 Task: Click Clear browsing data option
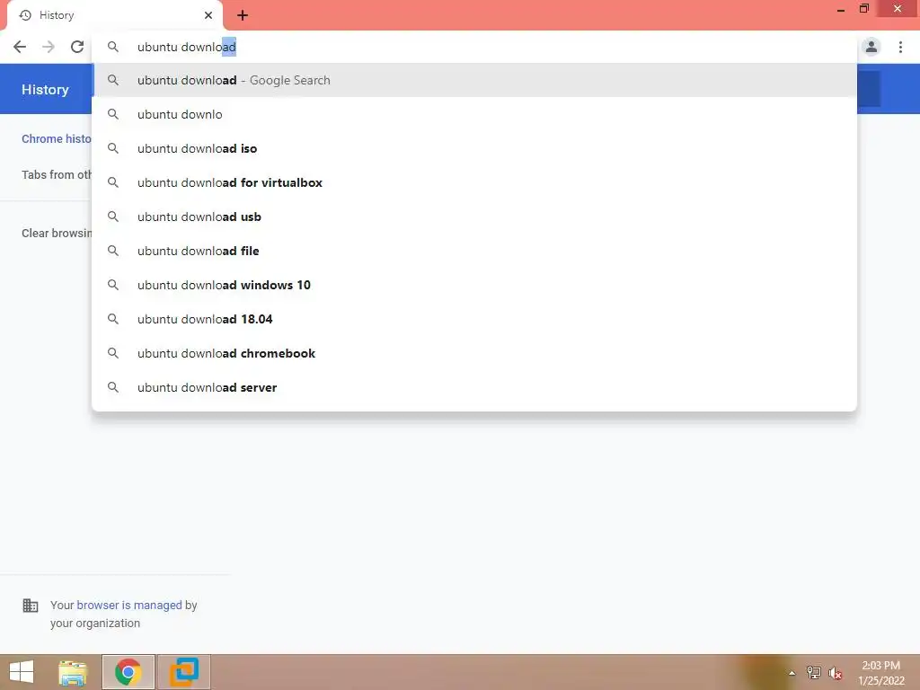[x=57, y=233]
